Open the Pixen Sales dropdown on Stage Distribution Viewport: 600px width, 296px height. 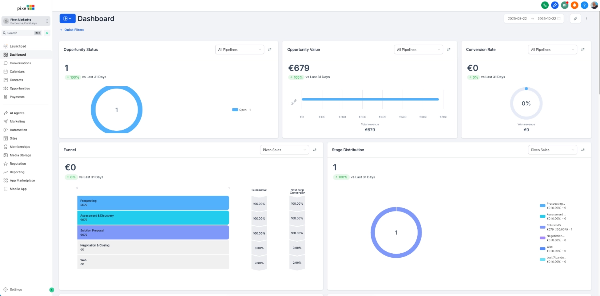coord(552,150)
